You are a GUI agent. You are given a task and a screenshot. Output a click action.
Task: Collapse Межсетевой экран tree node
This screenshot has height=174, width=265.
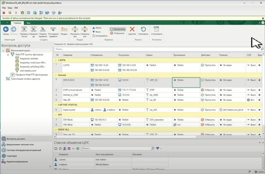pos(3,51)
